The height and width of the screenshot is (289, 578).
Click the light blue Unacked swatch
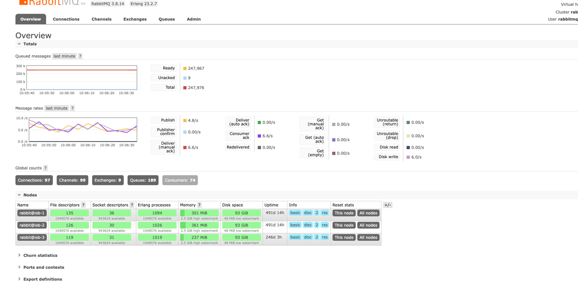pyautogui.click(x=185, y=78)
